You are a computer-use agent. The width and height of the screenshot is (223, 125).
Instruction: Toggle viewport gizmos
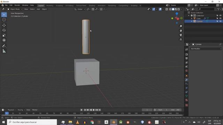pos(154,9)
